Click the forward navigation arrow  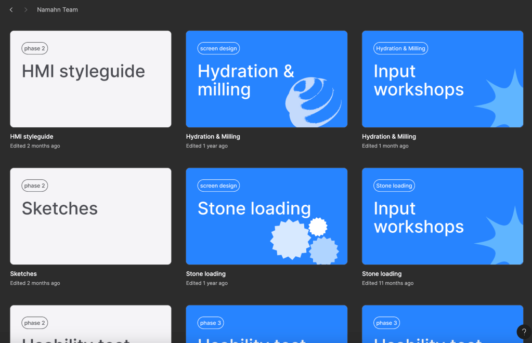point(25,10)
